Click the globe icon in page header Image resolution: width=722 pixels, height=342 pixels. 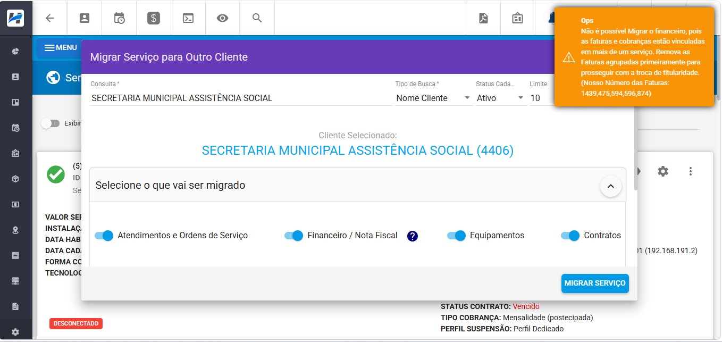tap(53, 78)
